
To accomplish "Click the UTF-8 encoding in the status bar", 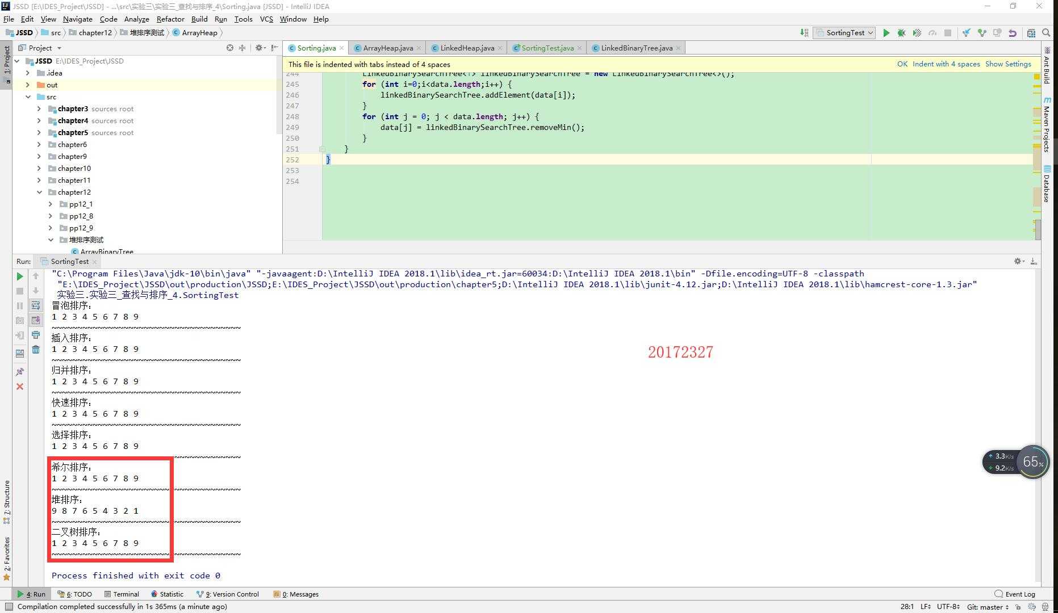I will tap(948, 607).
